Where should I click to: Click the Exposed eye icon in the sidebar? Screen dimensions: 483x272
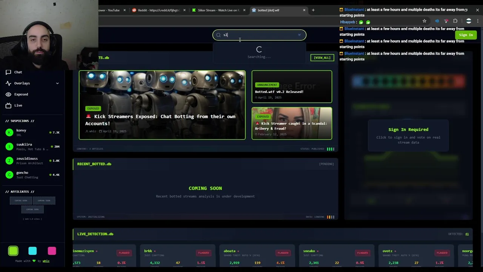(8, 94)
